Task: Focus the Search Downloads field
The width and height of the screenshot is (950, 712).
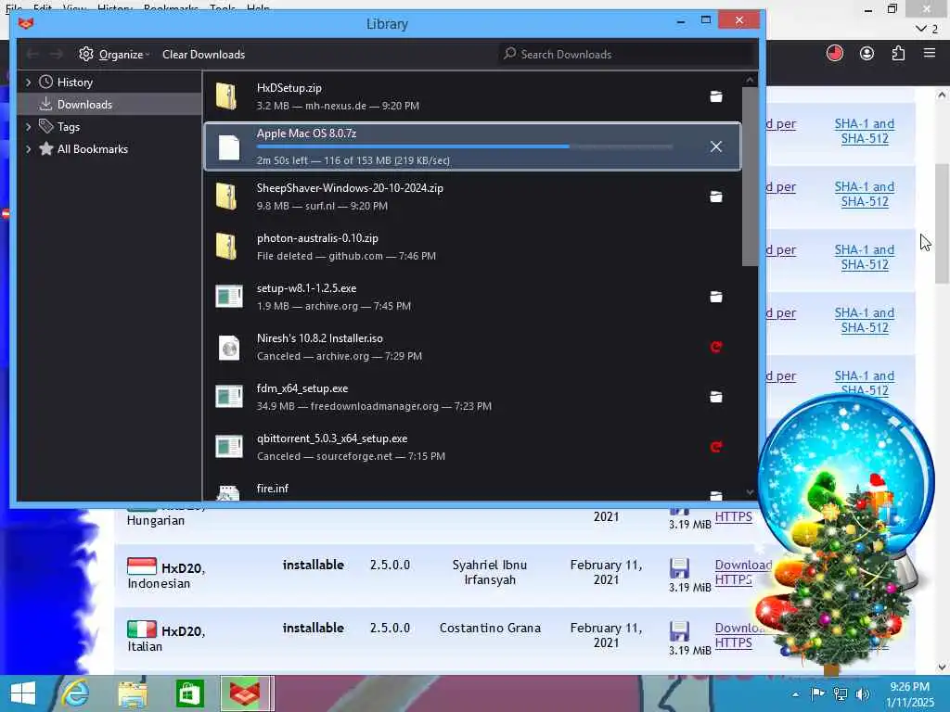Action: 627,55
